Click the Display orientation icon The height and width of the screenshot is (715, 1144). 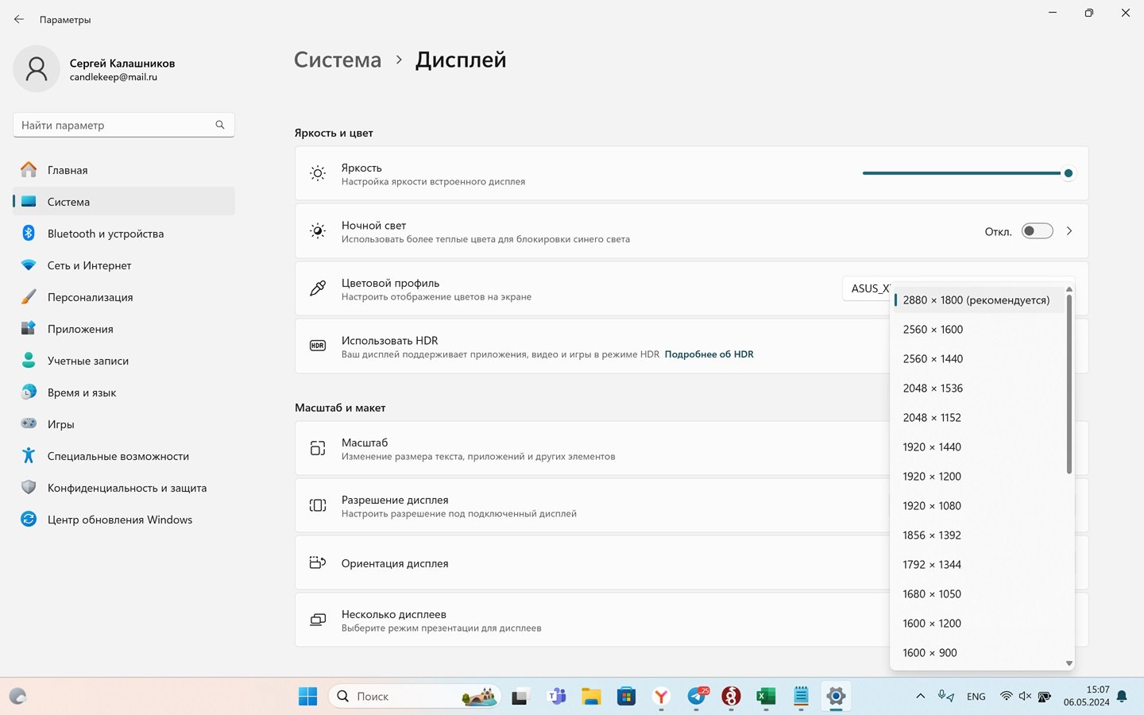pyautogui.click(x=318, y=562)
